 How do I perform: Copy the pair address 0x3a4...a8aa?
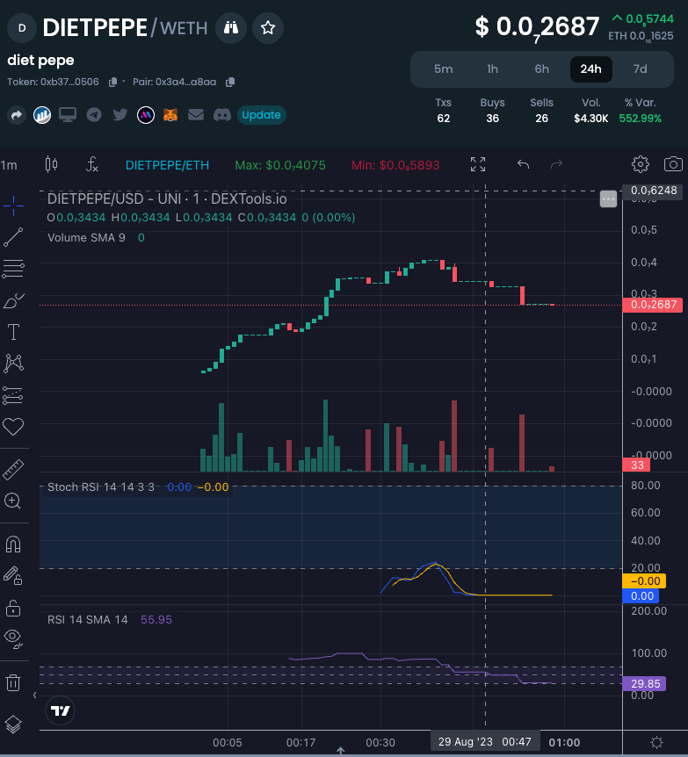(x=230, y=82)
